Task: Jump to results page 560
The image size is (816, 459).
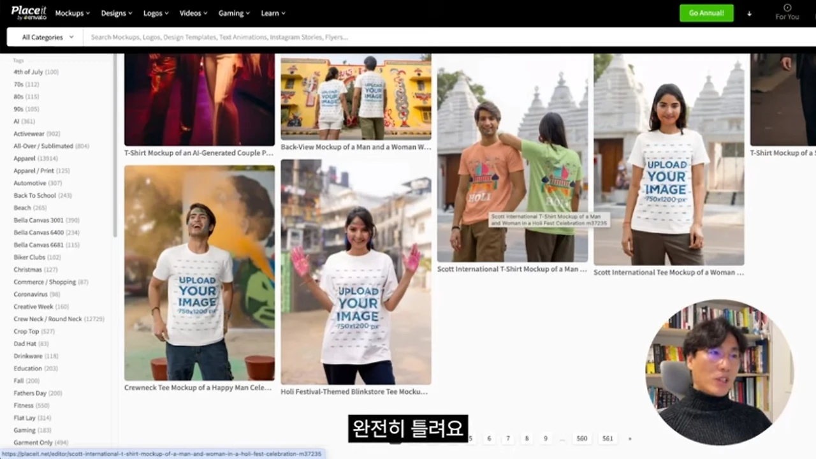Action: [x=581, y=439]
